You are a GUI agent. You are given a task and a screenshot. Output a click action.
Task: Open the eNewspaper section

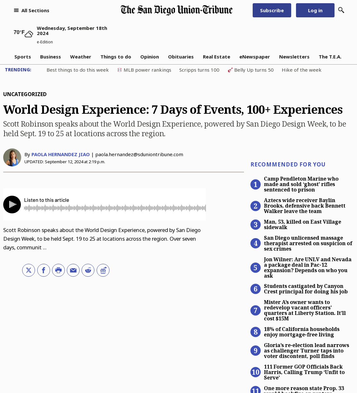point(255,57)
